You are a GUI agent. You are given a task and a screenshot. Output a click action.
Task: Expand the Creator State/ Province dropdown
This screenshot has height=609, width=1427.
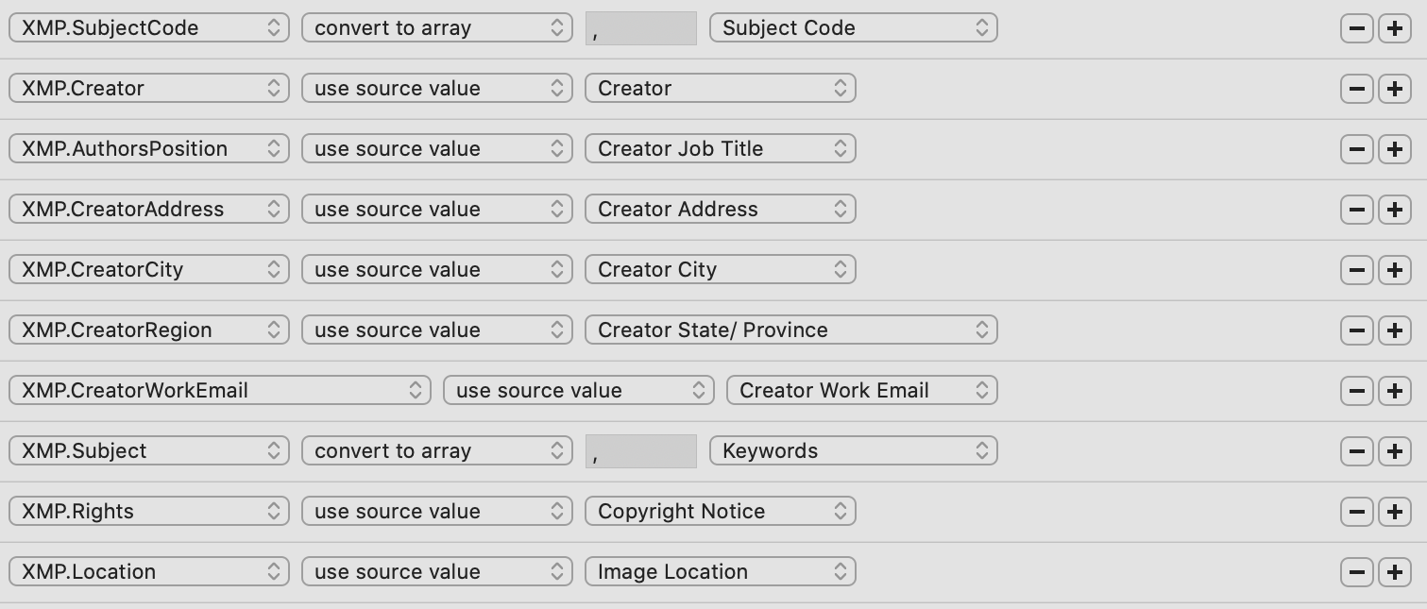coord(790,330)
